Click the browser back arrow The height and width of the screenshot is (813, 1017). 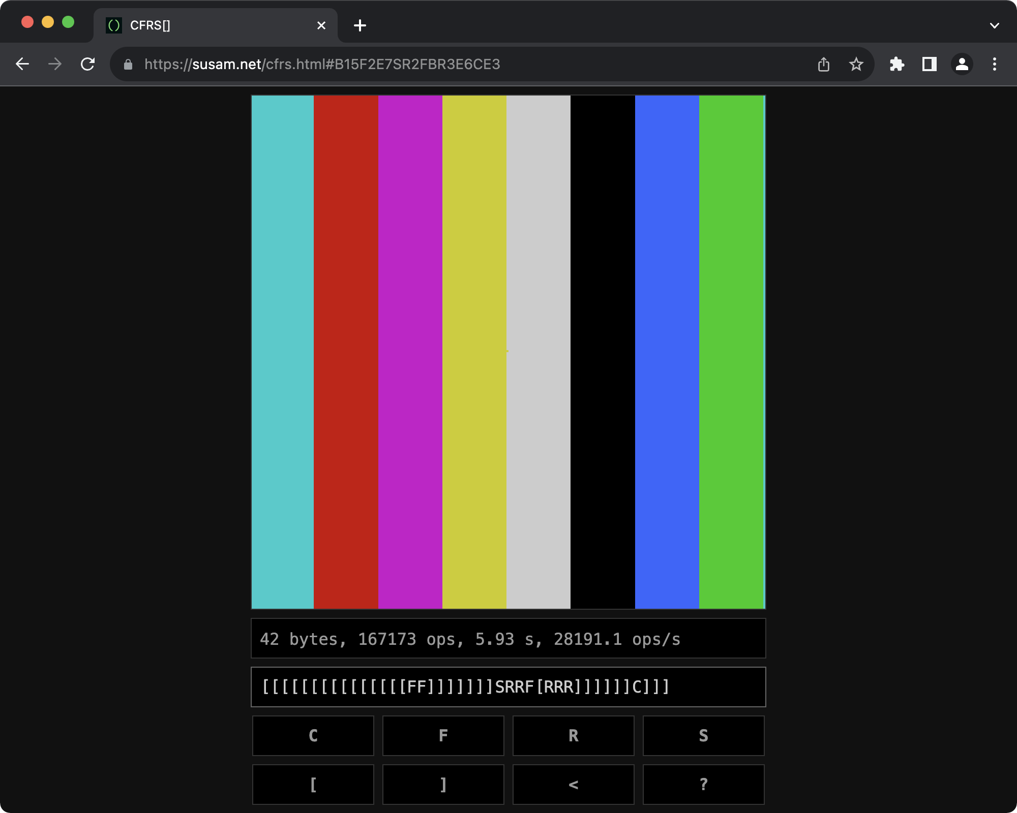coord(22,64)
